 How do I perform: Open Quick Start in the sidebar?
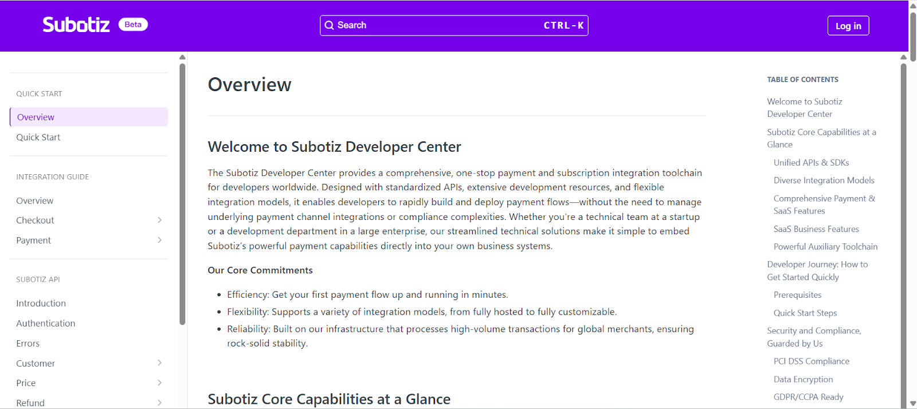click(38, 137)
